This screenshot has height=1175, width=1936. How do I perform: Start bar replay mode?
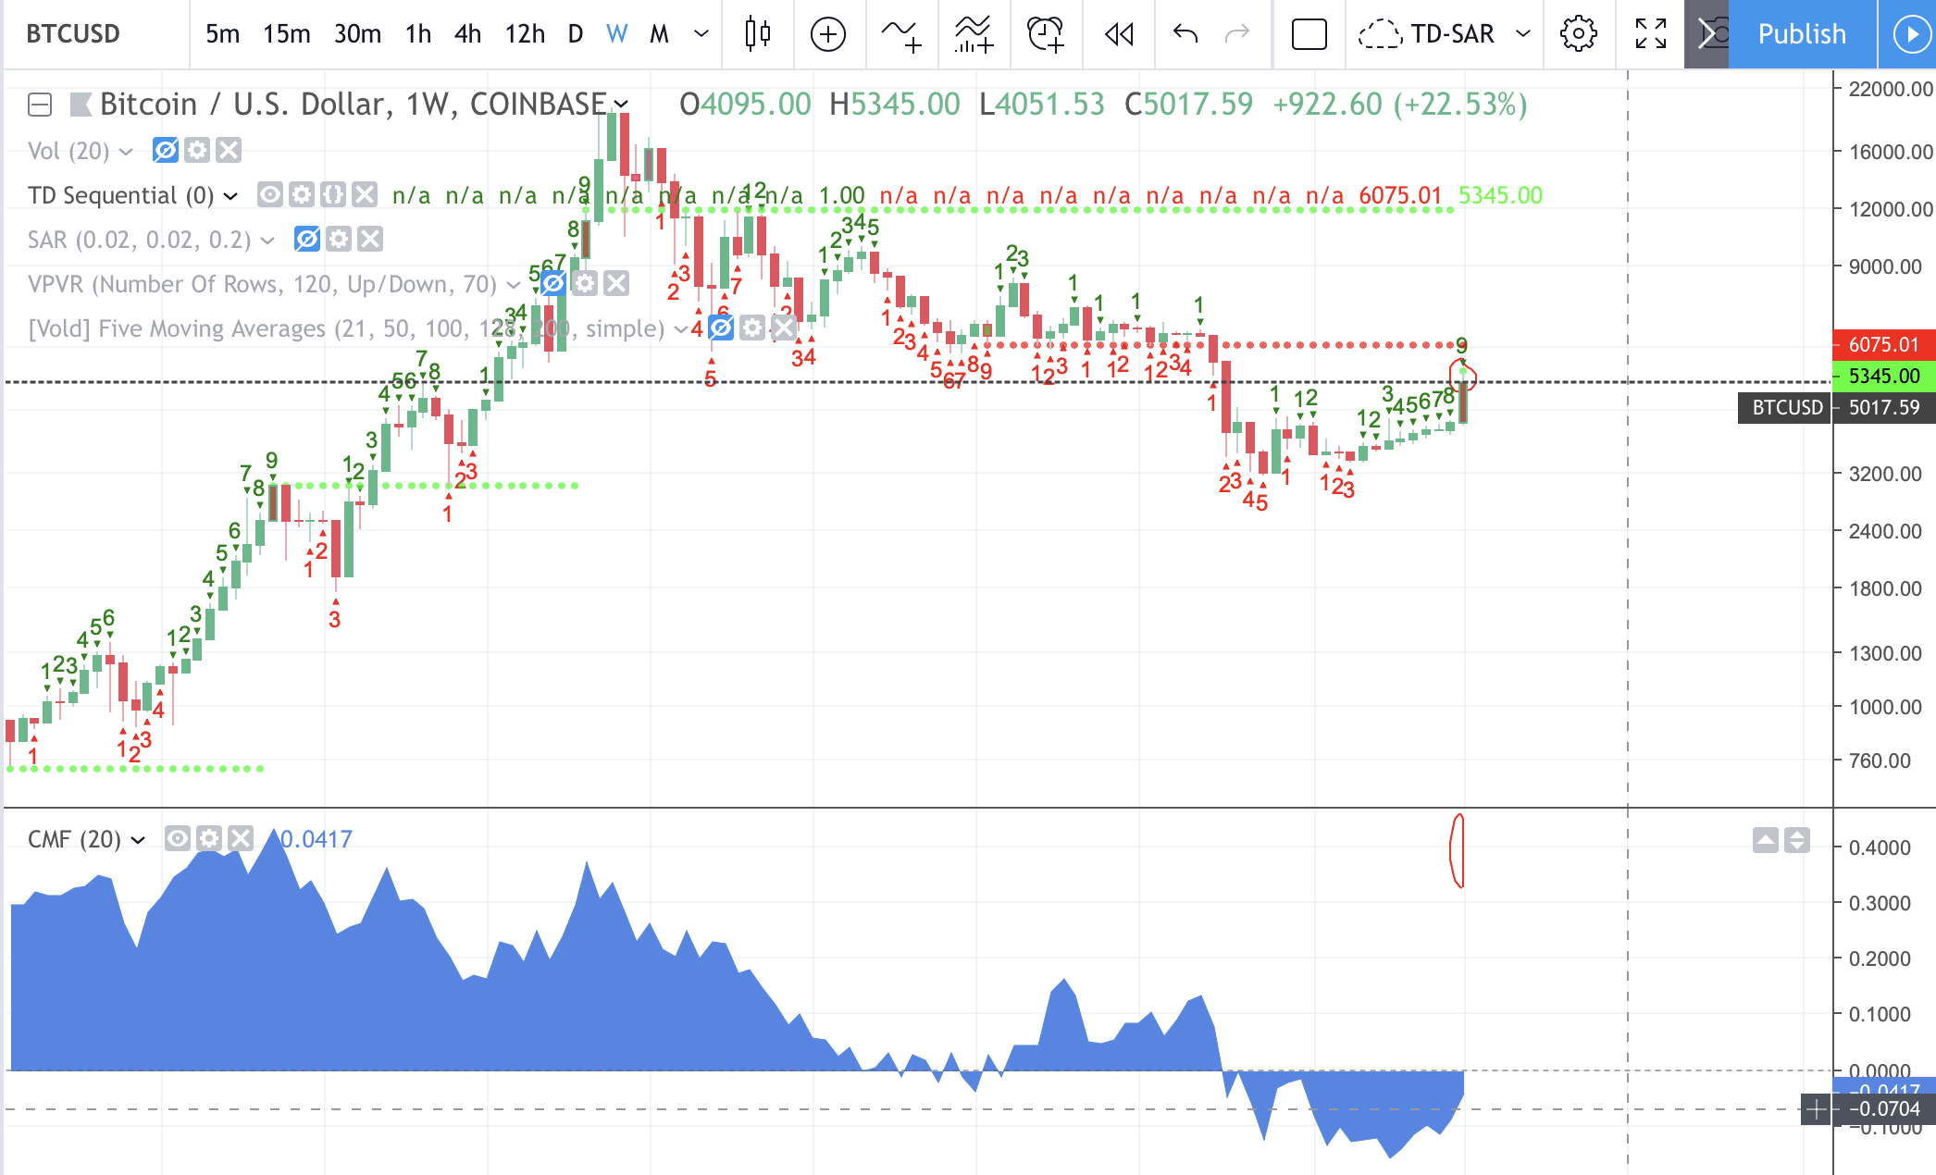[x=1118, y=34]
